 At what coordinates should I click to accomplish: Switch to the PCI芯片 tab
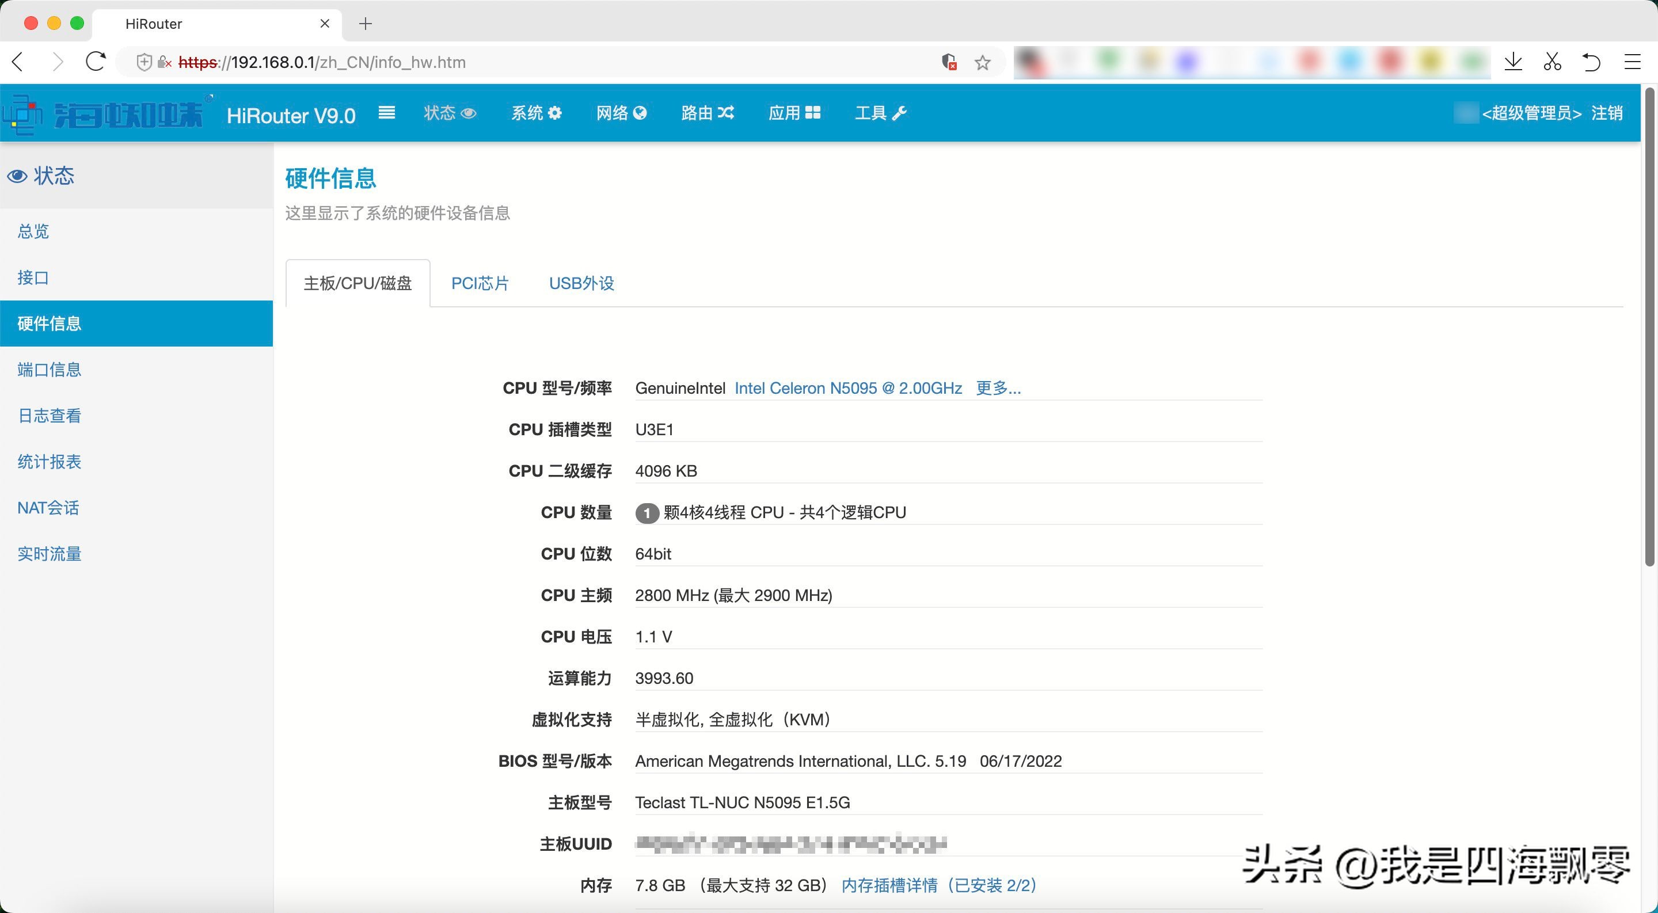[x=480, y=283]
